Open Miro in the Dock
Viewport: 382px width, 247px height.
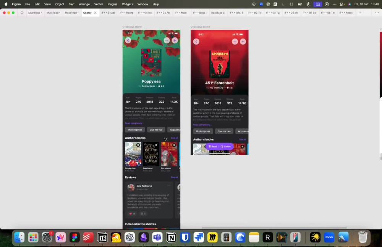[212, 237]
